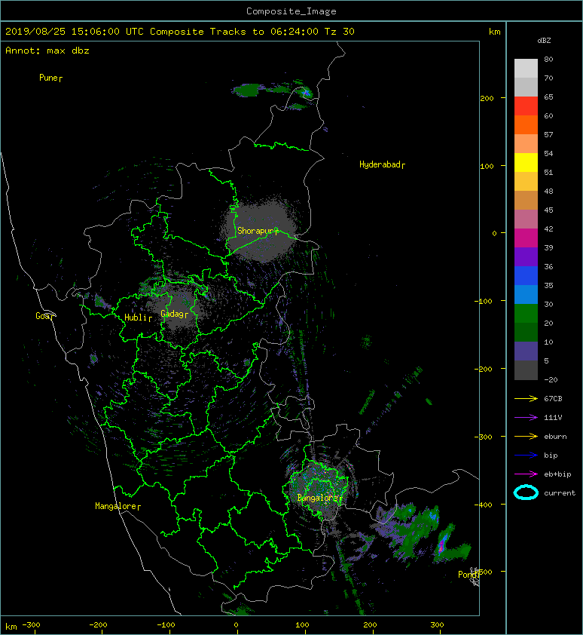Click the blue bip arrow legend icon

pyautogui.click(x=526, y=456)
